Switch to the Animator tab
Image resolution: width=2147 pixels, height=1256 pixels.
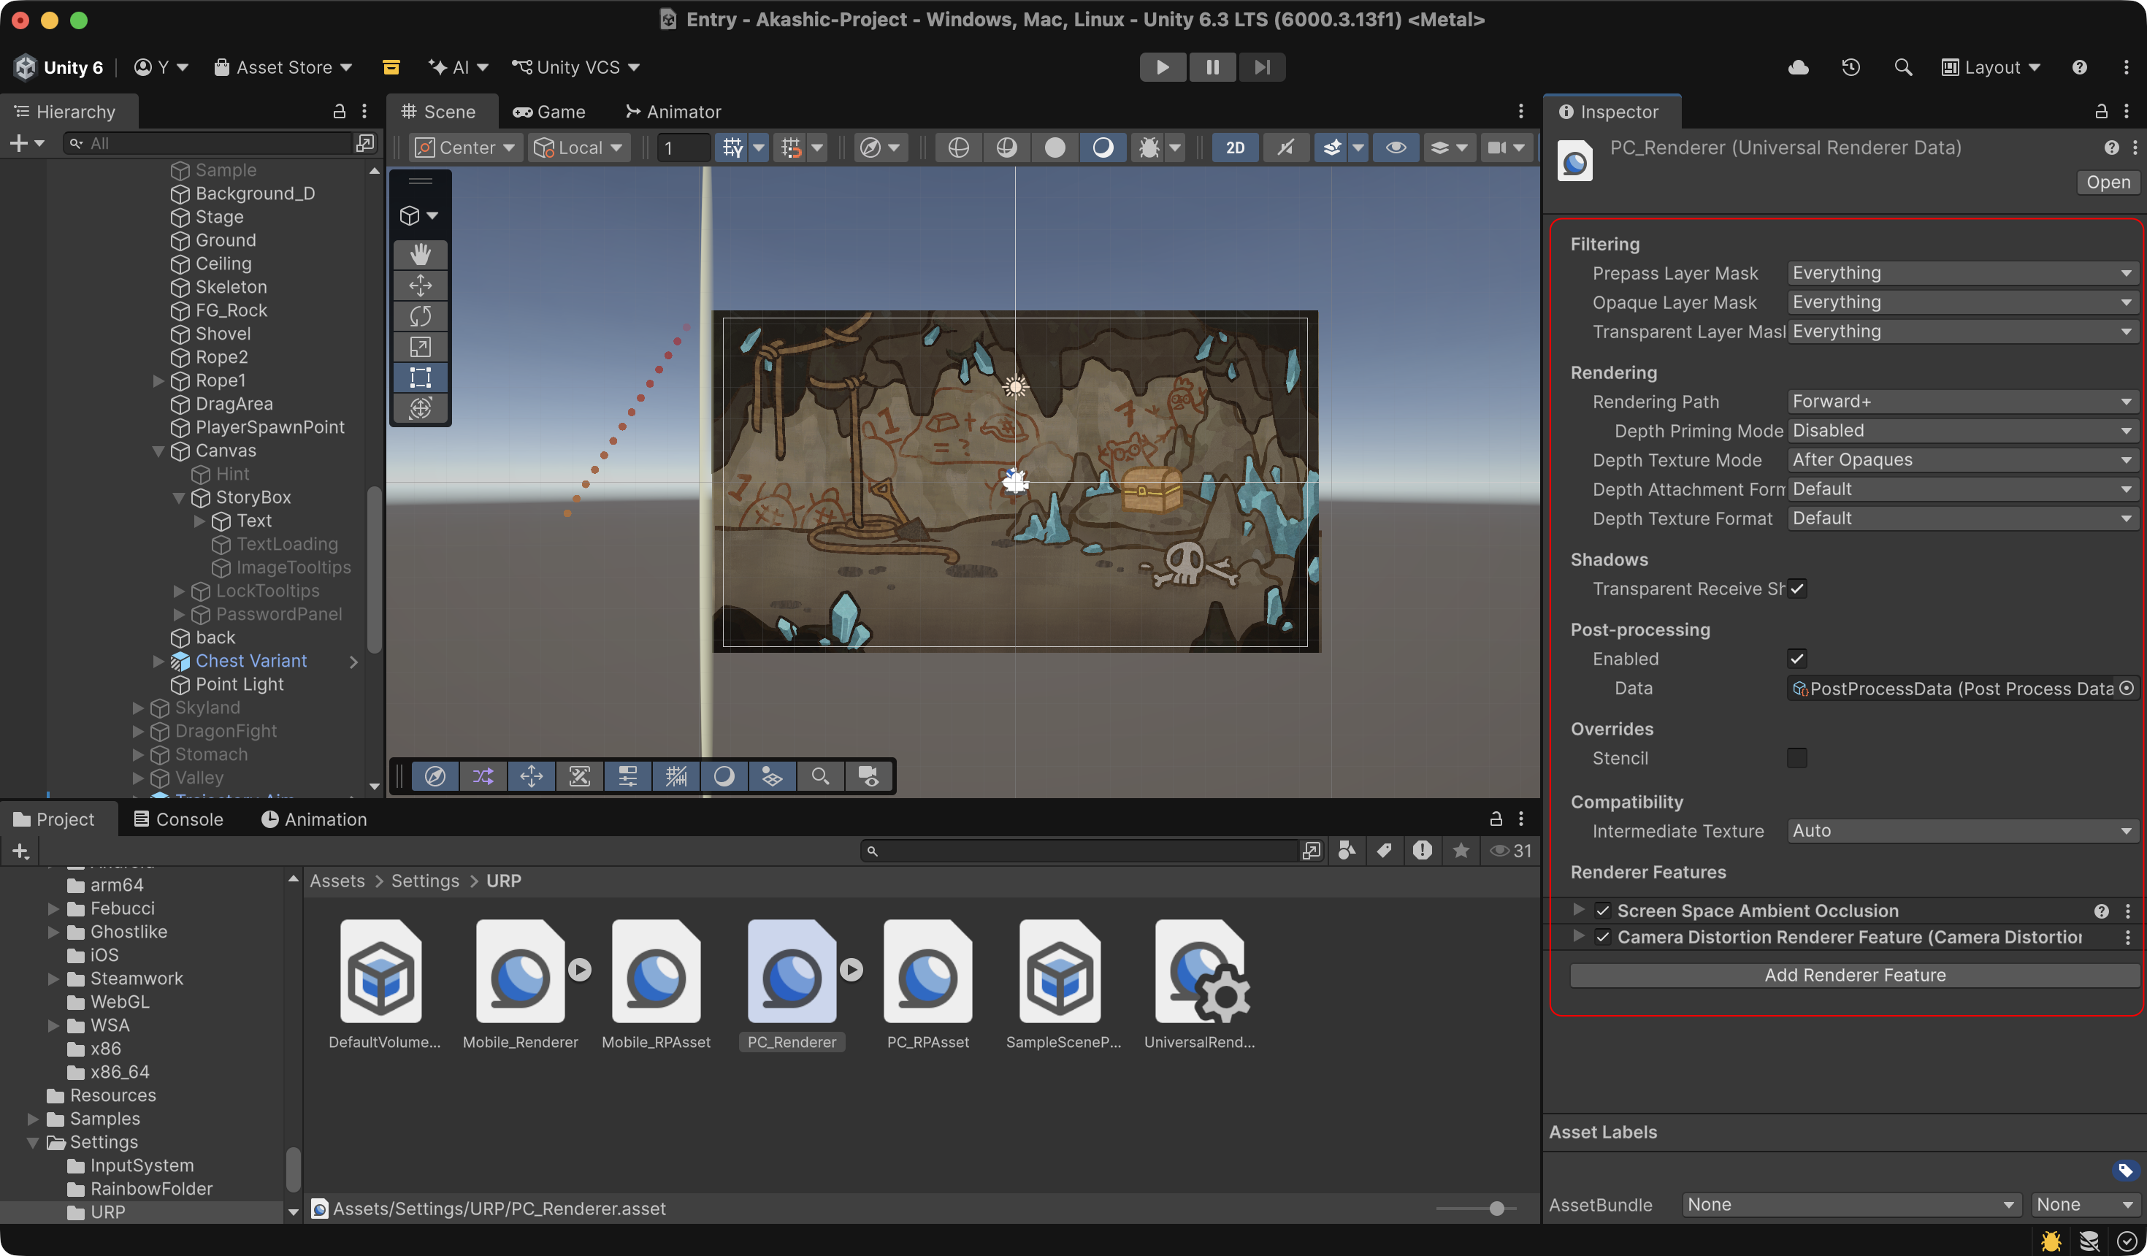point(673,112)
